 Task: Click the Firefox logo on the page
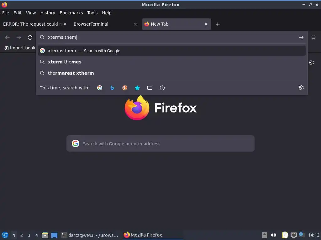[137, 108]
